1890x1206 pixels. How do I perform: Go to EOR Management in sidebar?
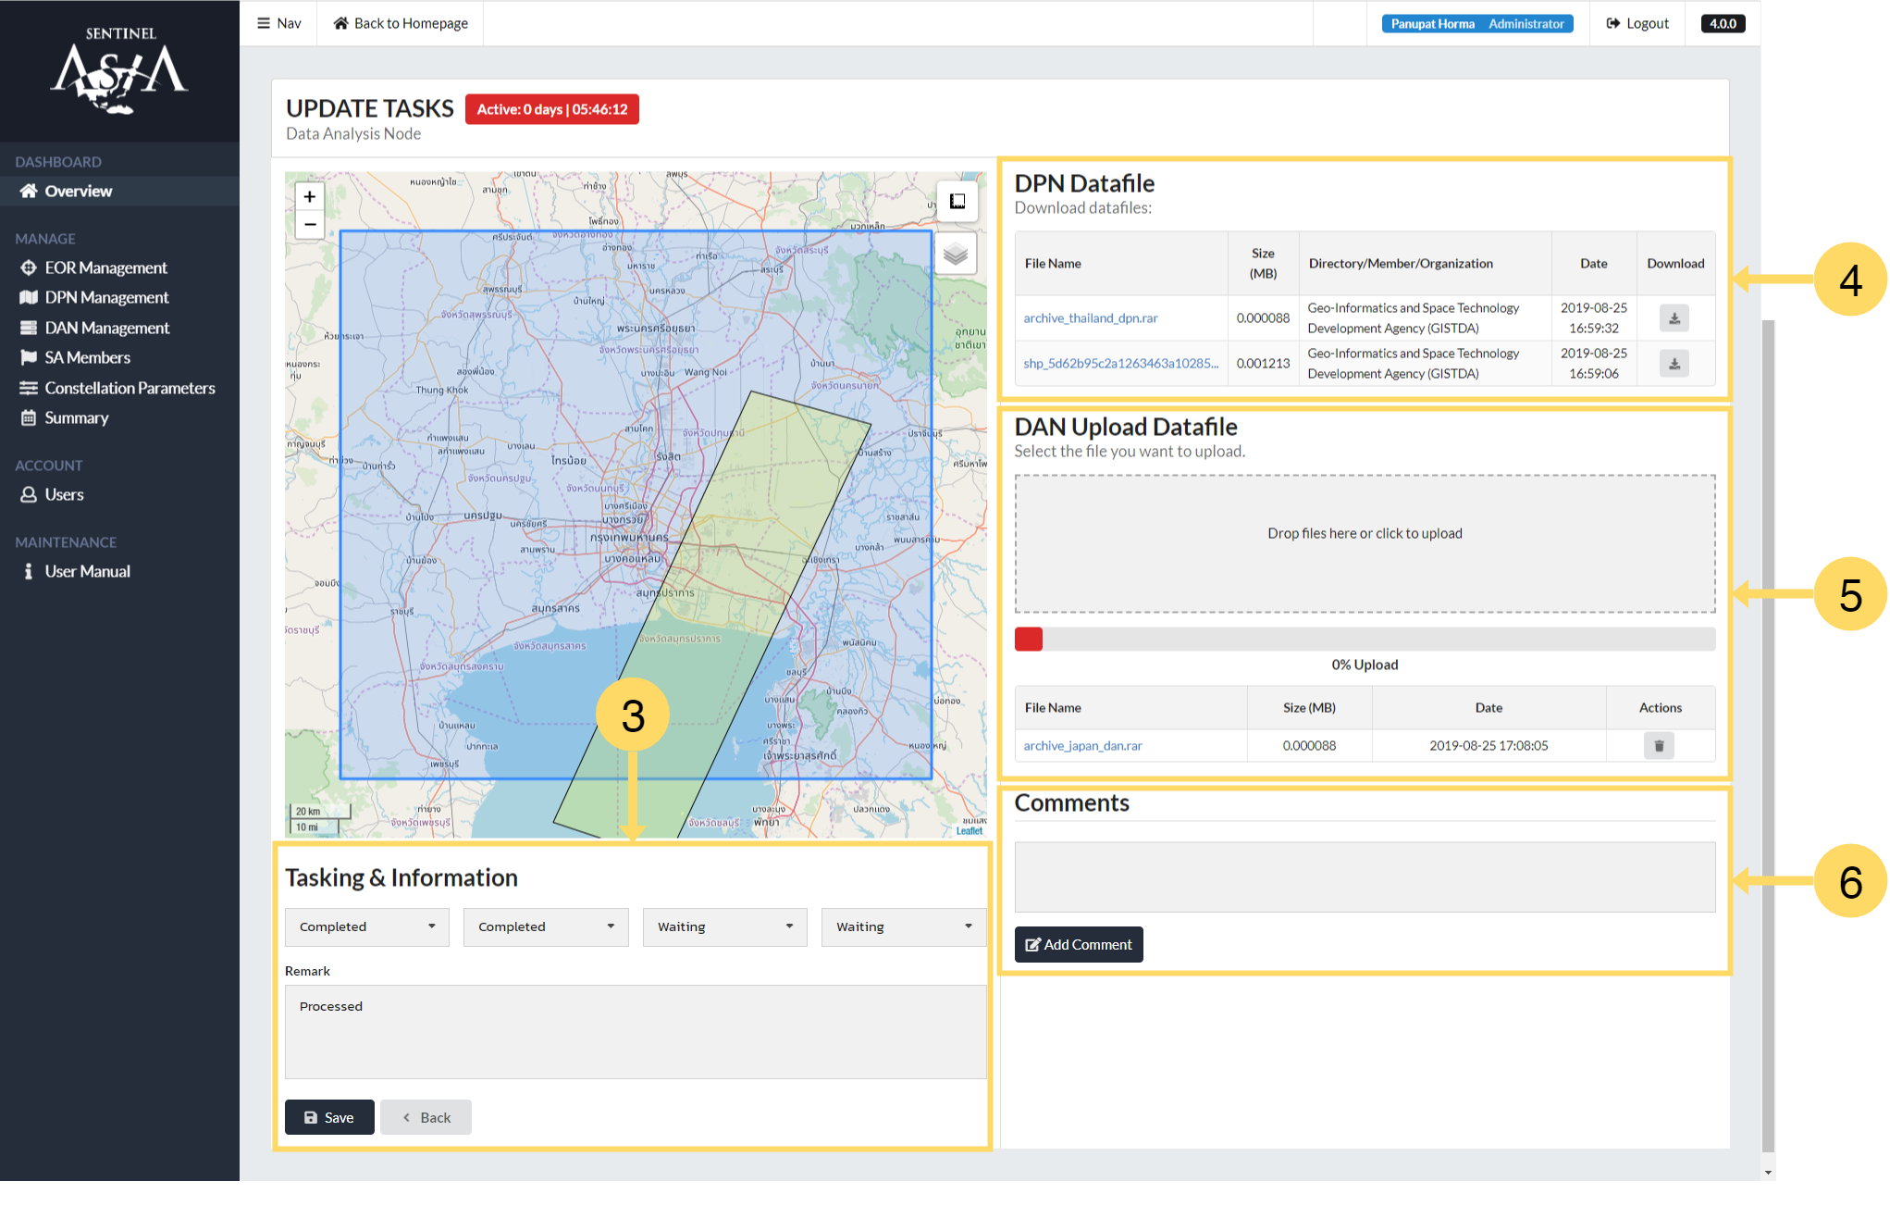(105, 267)
